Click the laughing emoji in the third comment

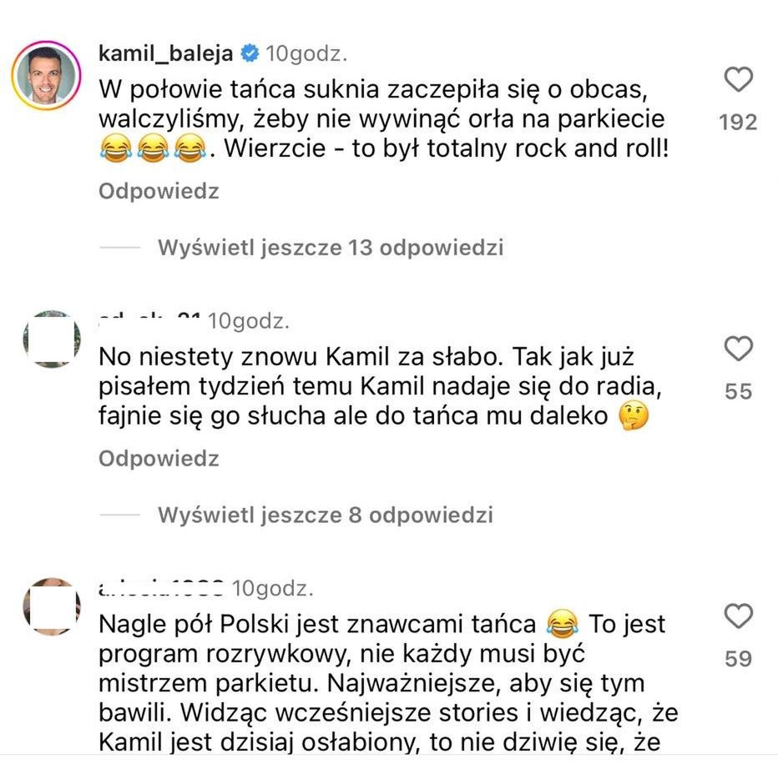point(560,623)
